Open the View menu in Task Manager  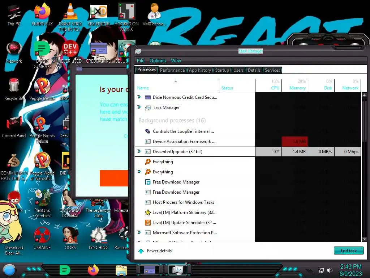tap(176, 60)
